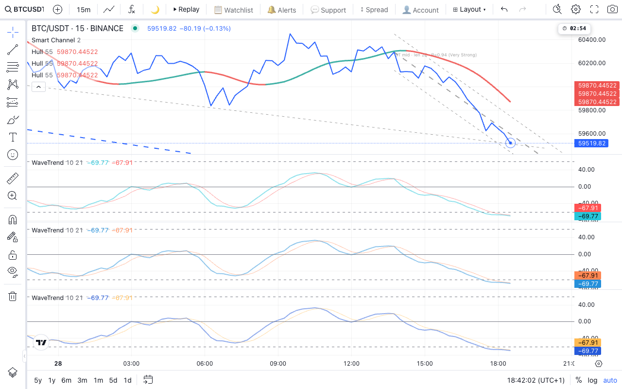Select the ruler measure tool
The width and height of the screenshot is (622, 389).
(x=13, y=178)
